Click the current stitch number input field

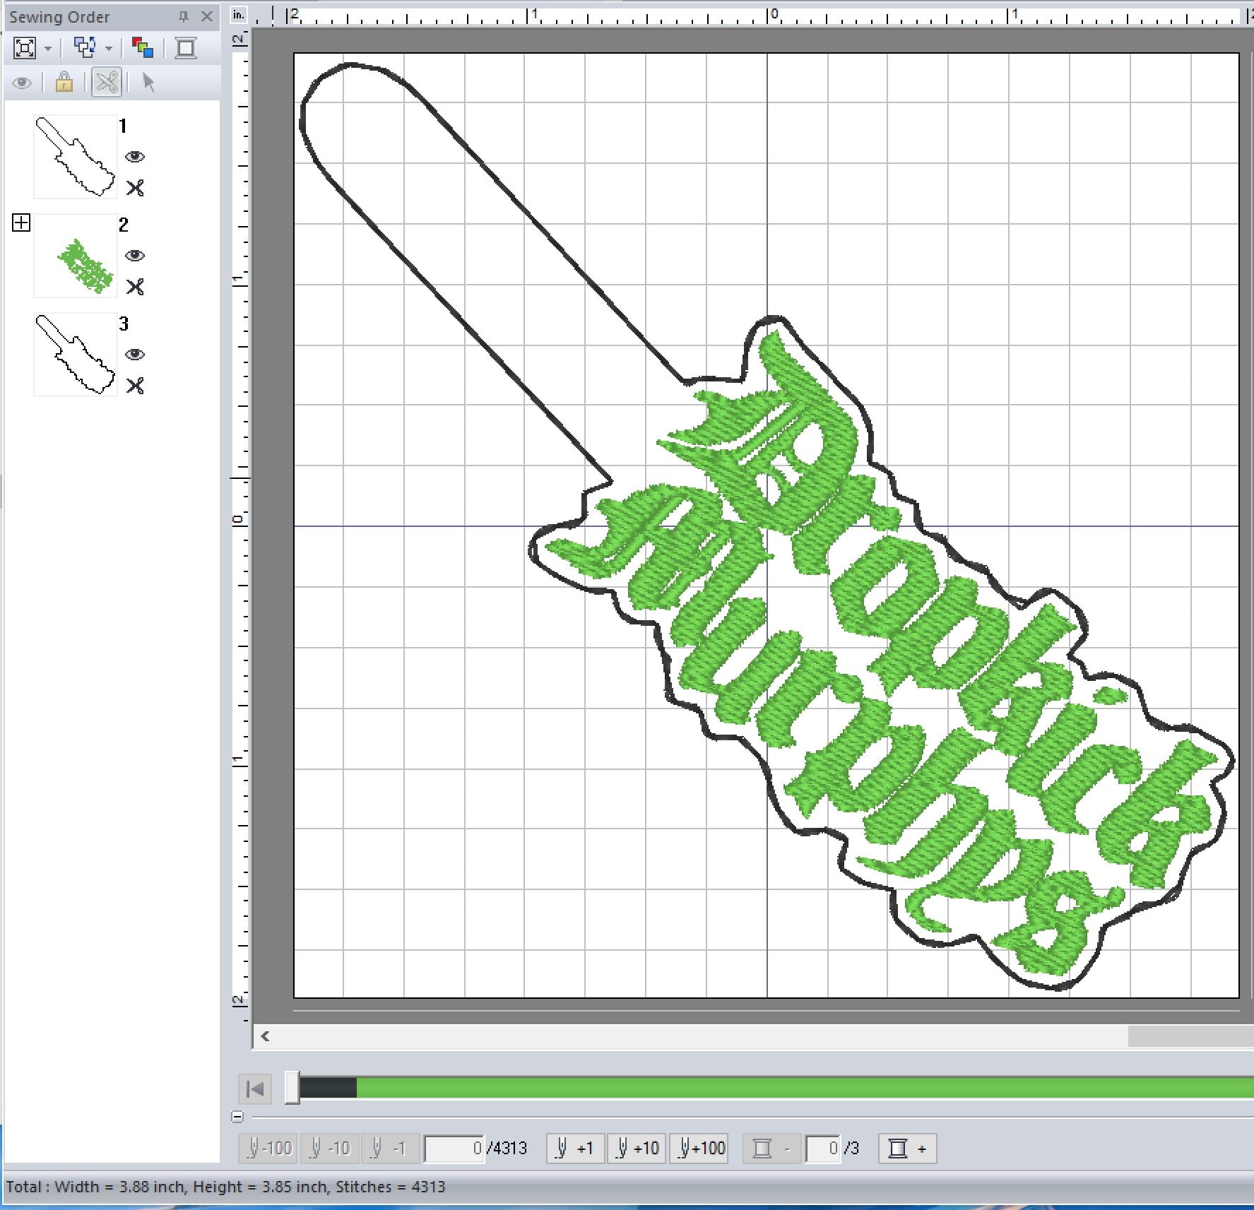point(454,1149)
